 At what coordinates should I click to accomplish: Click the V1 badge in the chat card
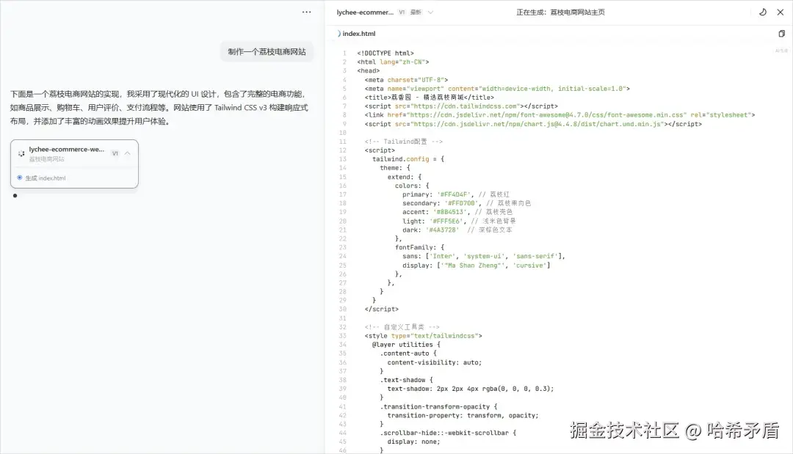pos(115,153)
